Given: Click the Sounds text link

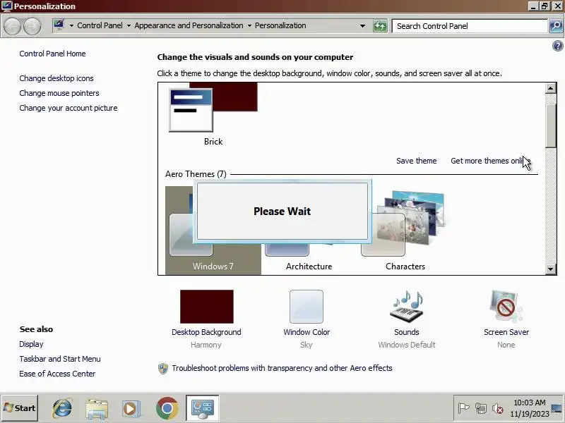Looking at the screenshot, I should click(407, 332).
